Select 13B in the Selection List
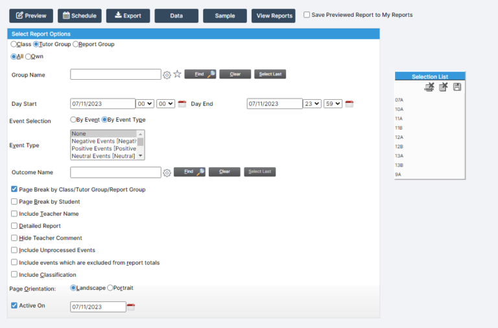Image resolution: width=498 pixels, height=328 pixels. tap(399, 165)
